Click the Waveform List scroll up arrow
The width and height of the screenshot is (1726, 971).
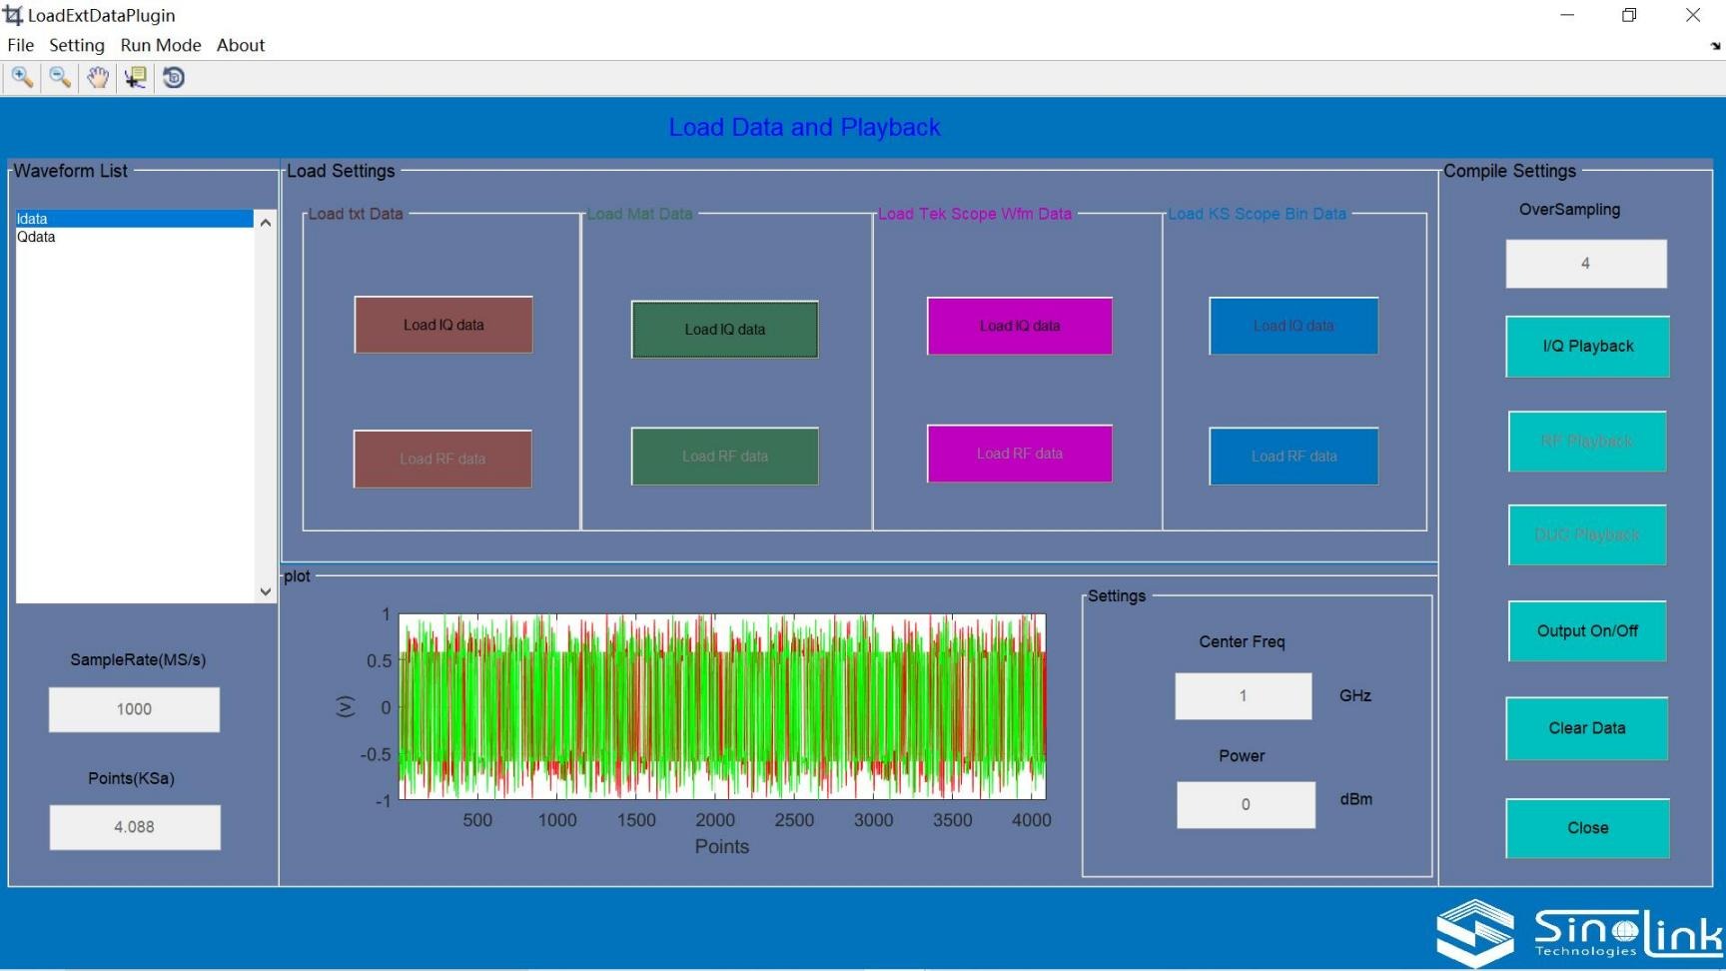[265, 222]
